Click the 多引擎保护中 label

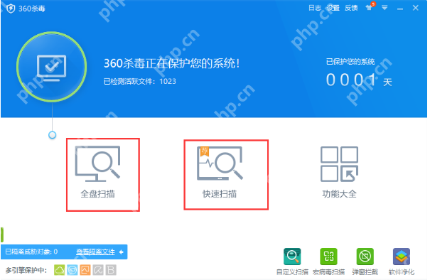tap(26, 270)
